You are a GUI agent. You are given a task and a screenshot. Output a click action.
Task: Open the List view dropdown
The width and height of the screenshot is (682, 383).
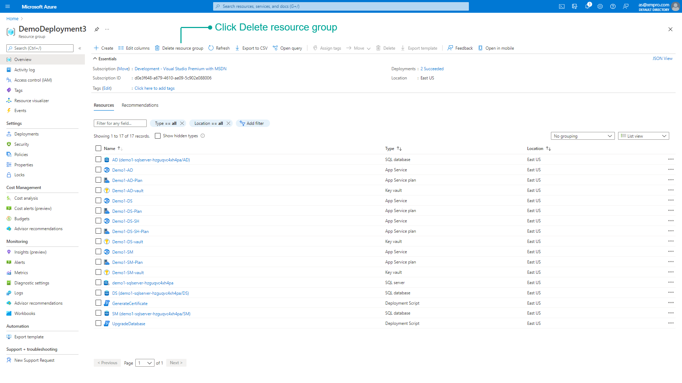pos(643,136)
